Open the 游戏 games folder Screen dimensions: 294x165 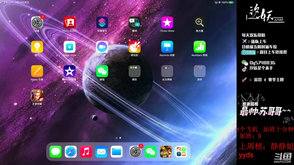click(200, 71)
